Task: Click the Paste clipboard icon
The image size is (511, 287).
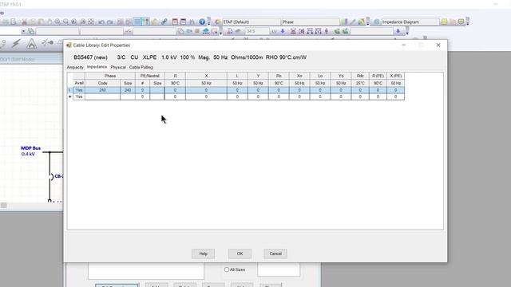Action: point(41,22)
